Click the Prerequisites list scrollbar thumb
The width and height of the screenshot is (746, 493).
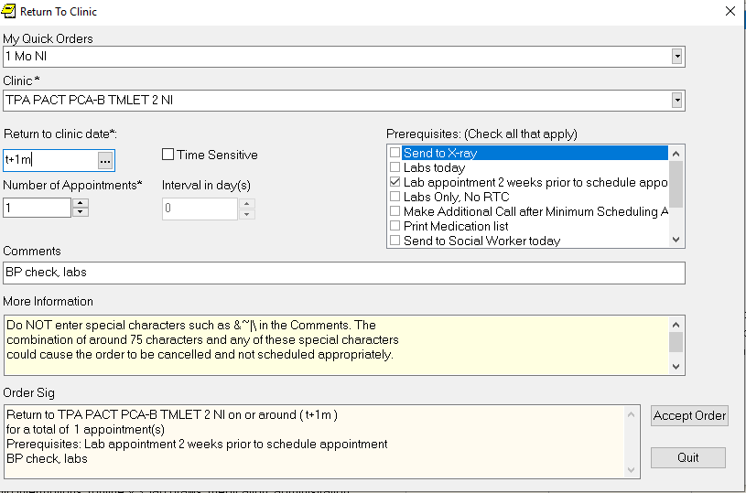pos(676,183)
